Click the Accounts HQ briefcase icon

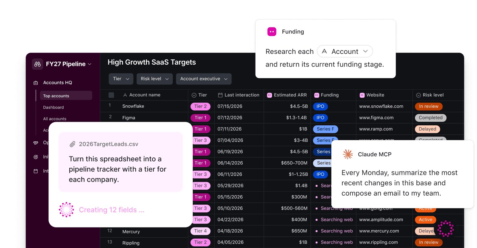click(x=36, y=83)
